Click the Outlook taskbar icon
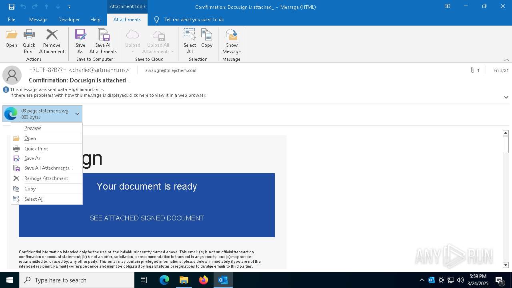The image size is (512, 288). (x=223, y=280)
